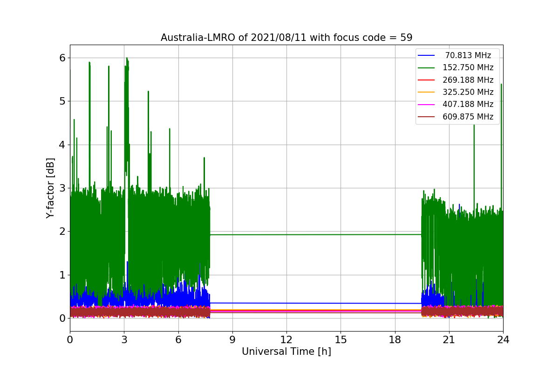Select the '269.188 MHz' legend label
This screenshot has width=559, height=372.
point(468,80)
